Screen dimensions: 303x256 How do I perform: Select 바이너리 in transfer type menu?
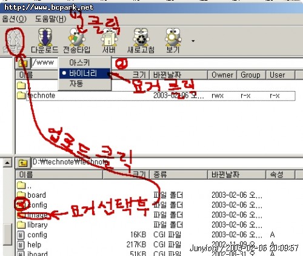coord(85,73)
